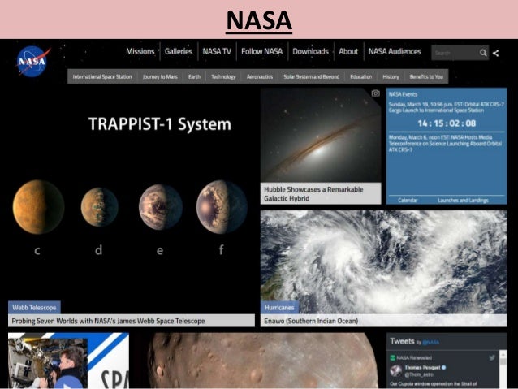This screenshot has height=389, width=518.
Task: Open the Downloads menu
Action: [310, 51]
